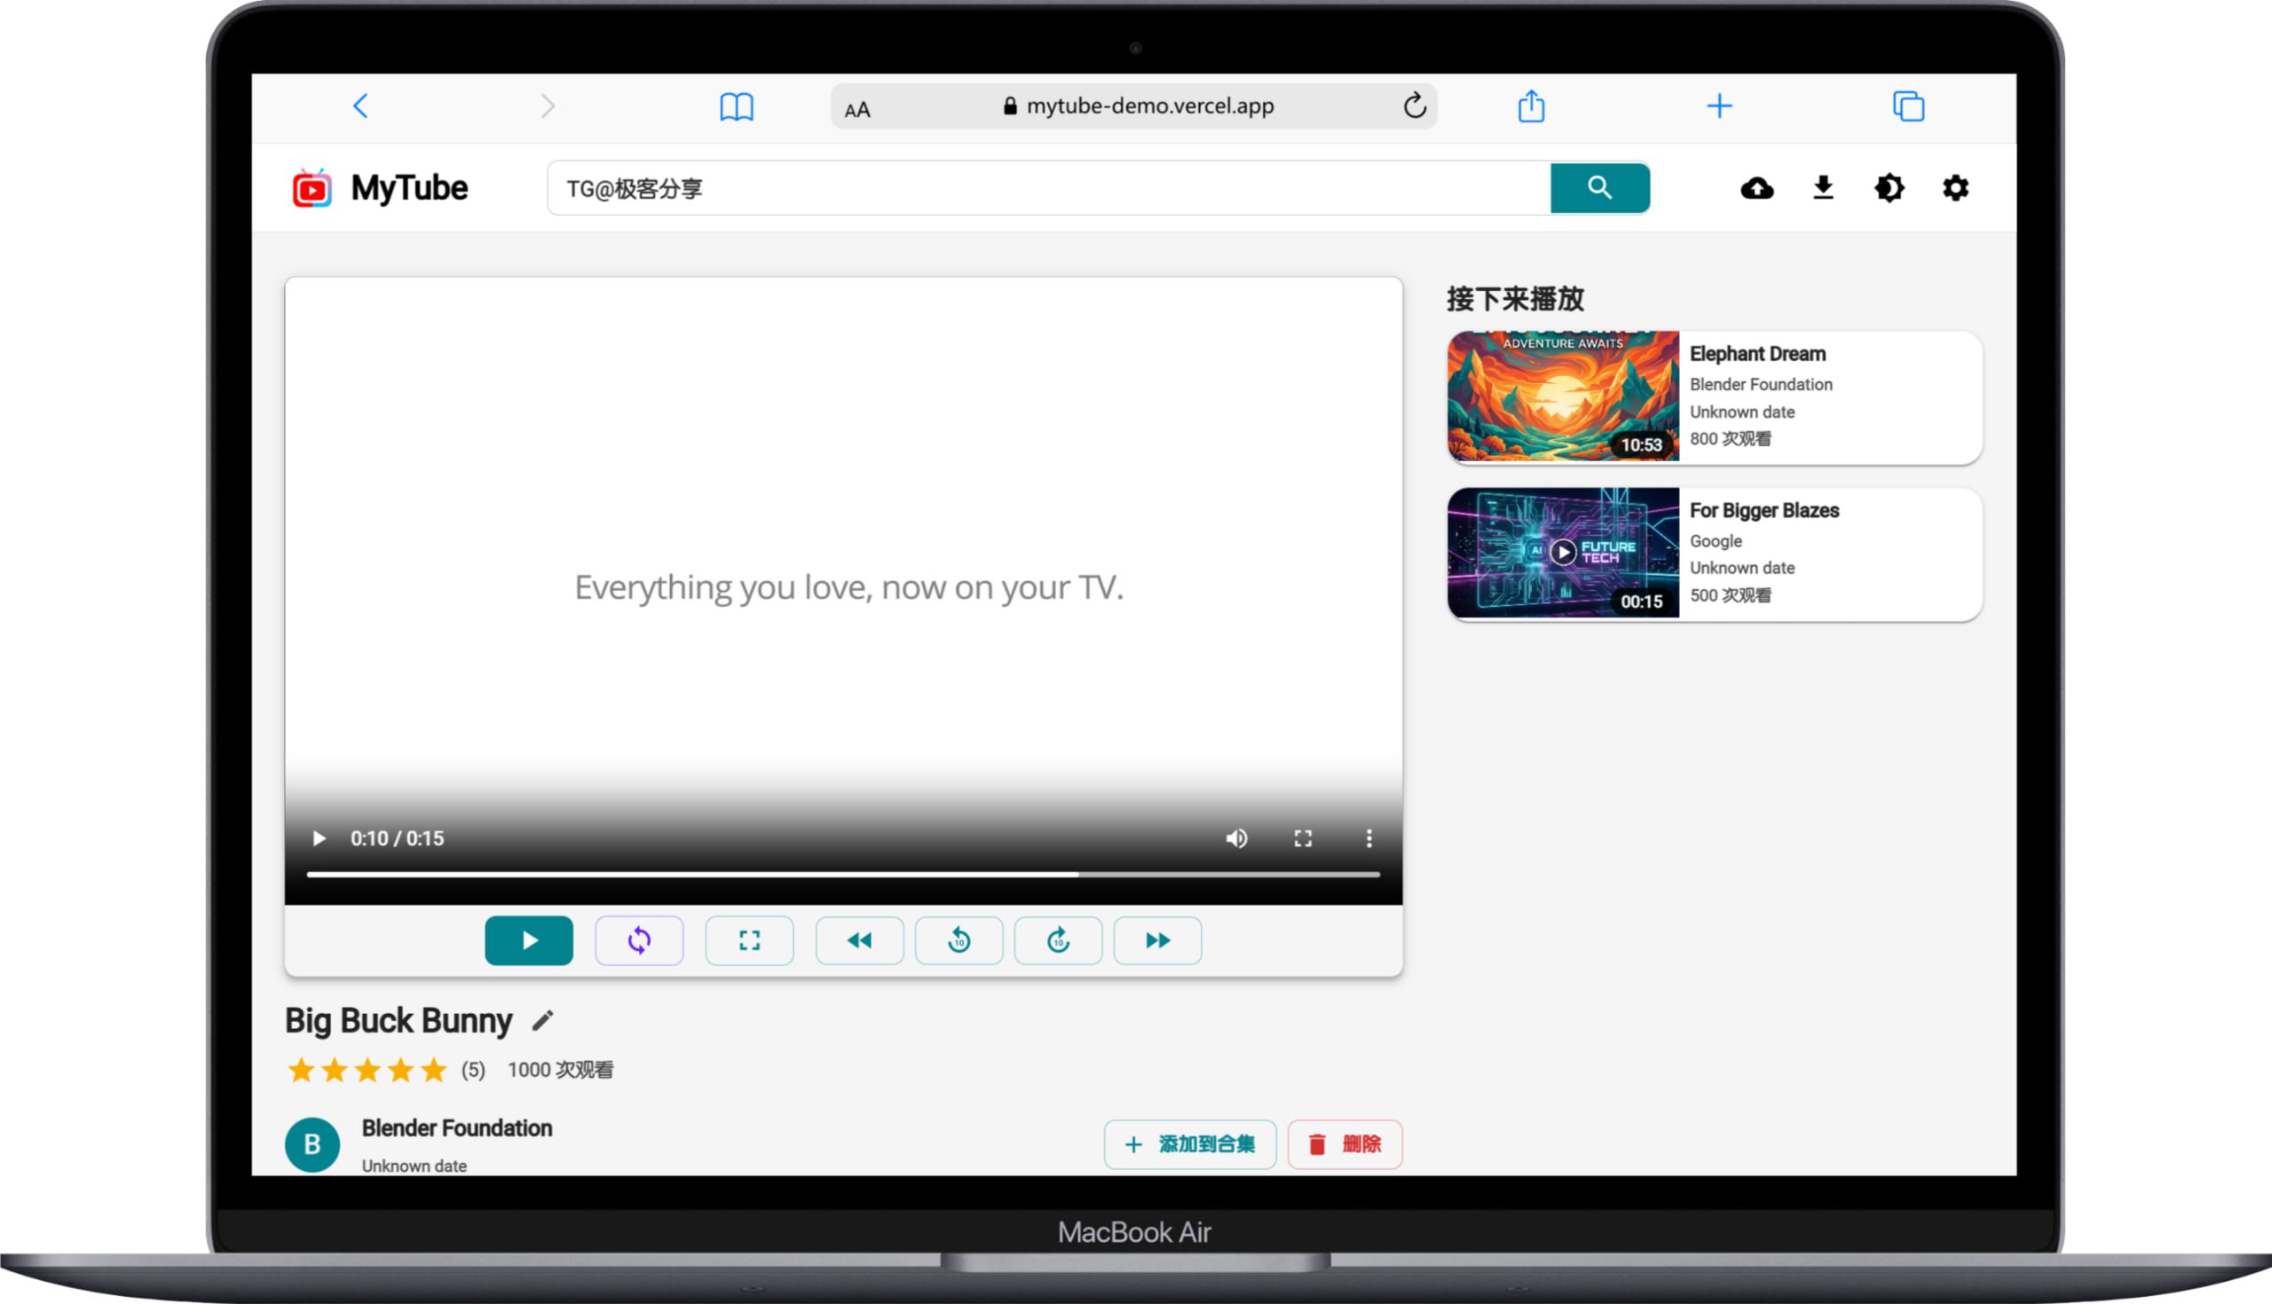Viewport: 2272px width, 1304px height.
Task: Open downloads via the download arrow icon
Action: (x=1822, y=188)
